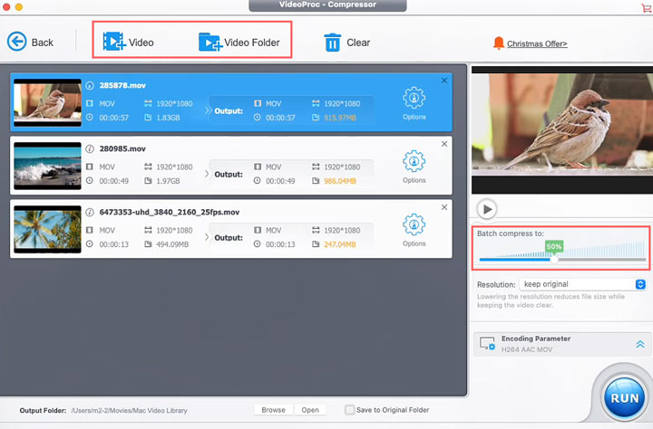Open the Resolution keep original dropdown
Viewport: 653px width, 429px height.
coord(582,284)
